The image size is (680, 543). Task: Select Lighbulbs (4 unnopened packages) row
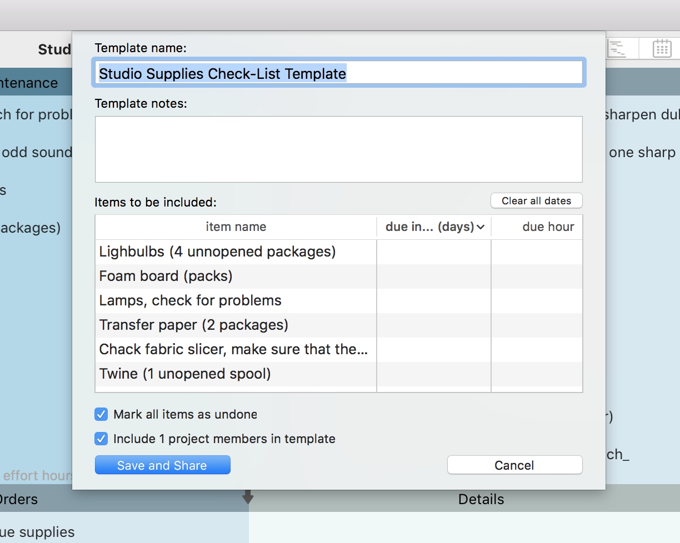[x=339, y=252]
